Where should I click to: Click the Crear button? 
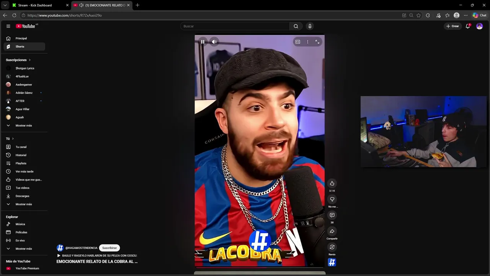452,26
